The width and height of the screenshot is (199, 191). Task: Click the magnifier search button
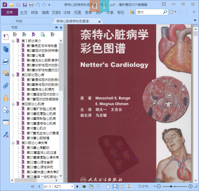[x=165, y=12]
